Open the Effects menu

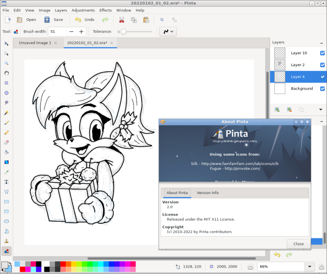tap(105, 10)
